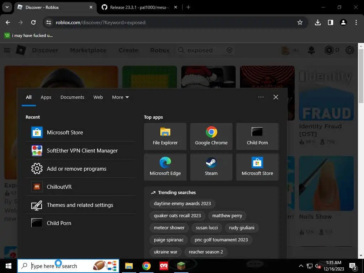
Task: Open the network tray icon
Action: (310, 266)
